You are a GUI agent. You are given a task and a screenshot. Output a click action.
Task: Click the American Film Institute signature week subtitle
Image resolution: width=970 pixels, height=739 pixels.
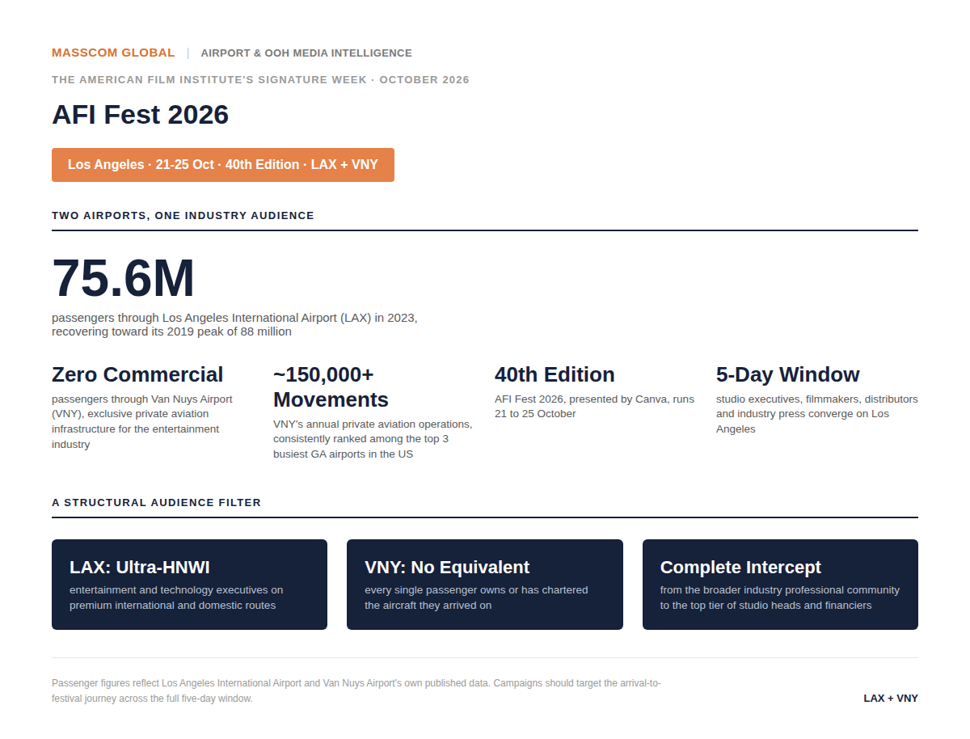pos(260,80)
